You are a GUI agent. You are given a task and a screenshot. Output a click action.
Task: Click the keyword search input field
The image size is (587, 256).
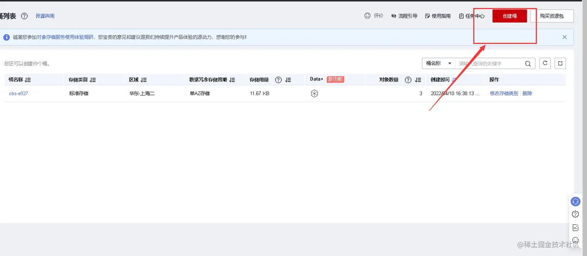click(489, 63)
